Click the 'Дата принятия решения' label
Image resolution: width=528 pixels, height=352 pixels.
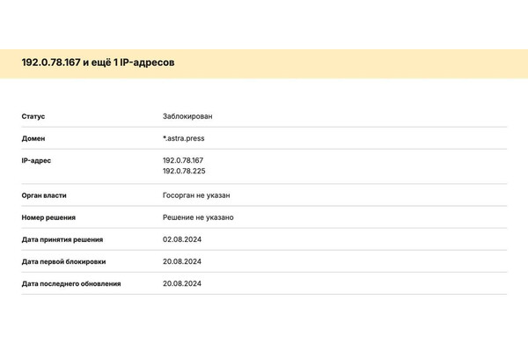point(62,239)
